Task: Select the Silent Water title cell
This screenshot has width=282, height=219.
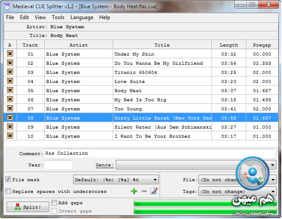Action: tap(162, 127)
